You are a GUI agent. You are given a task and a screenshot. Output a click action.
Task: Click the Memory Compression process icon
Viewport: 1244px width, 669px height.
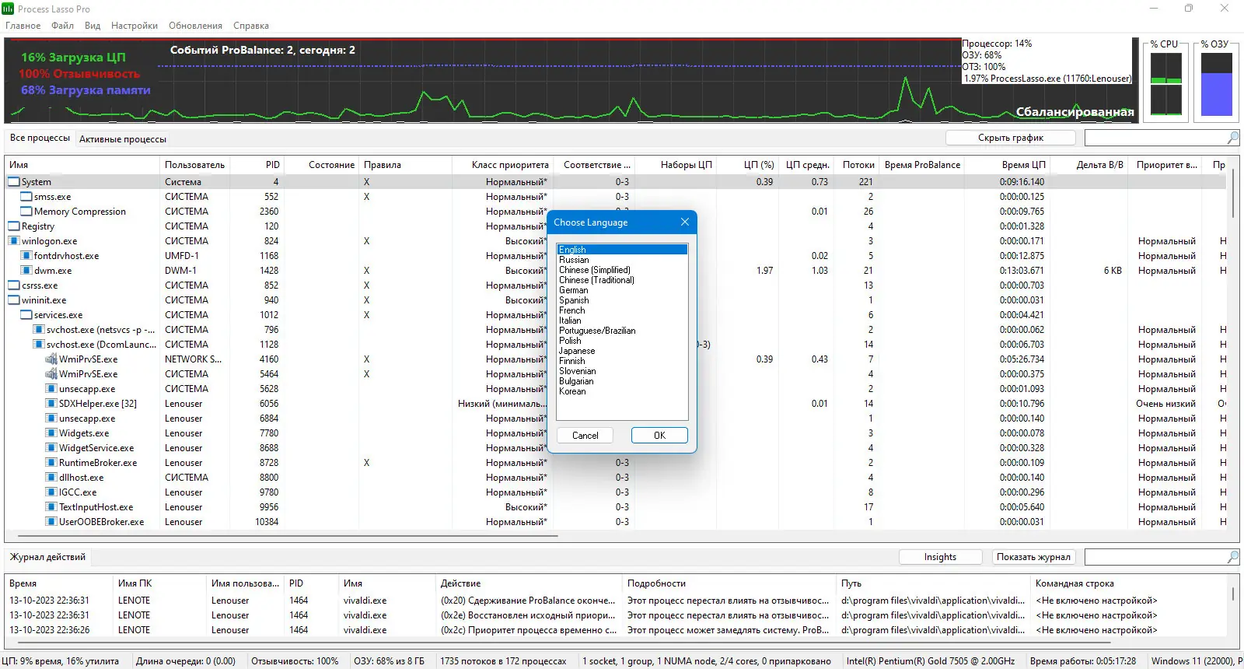pyautogui.click(x=26, y=212)
